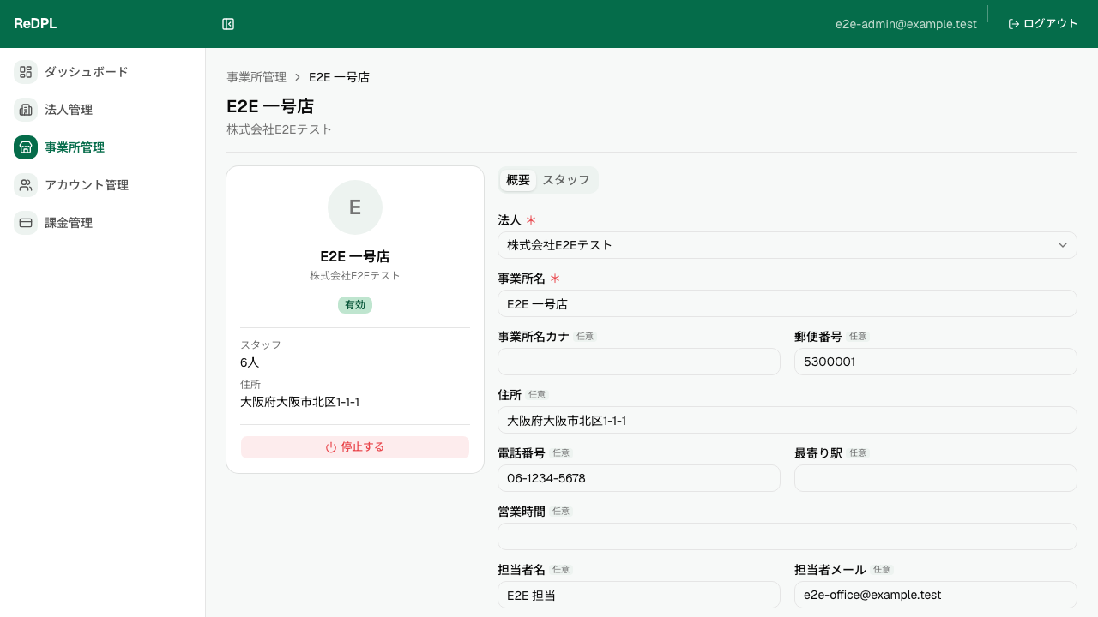Click the breadcrumb chevron separator icon
This screenshot has height=617, width=1098.
298,77
